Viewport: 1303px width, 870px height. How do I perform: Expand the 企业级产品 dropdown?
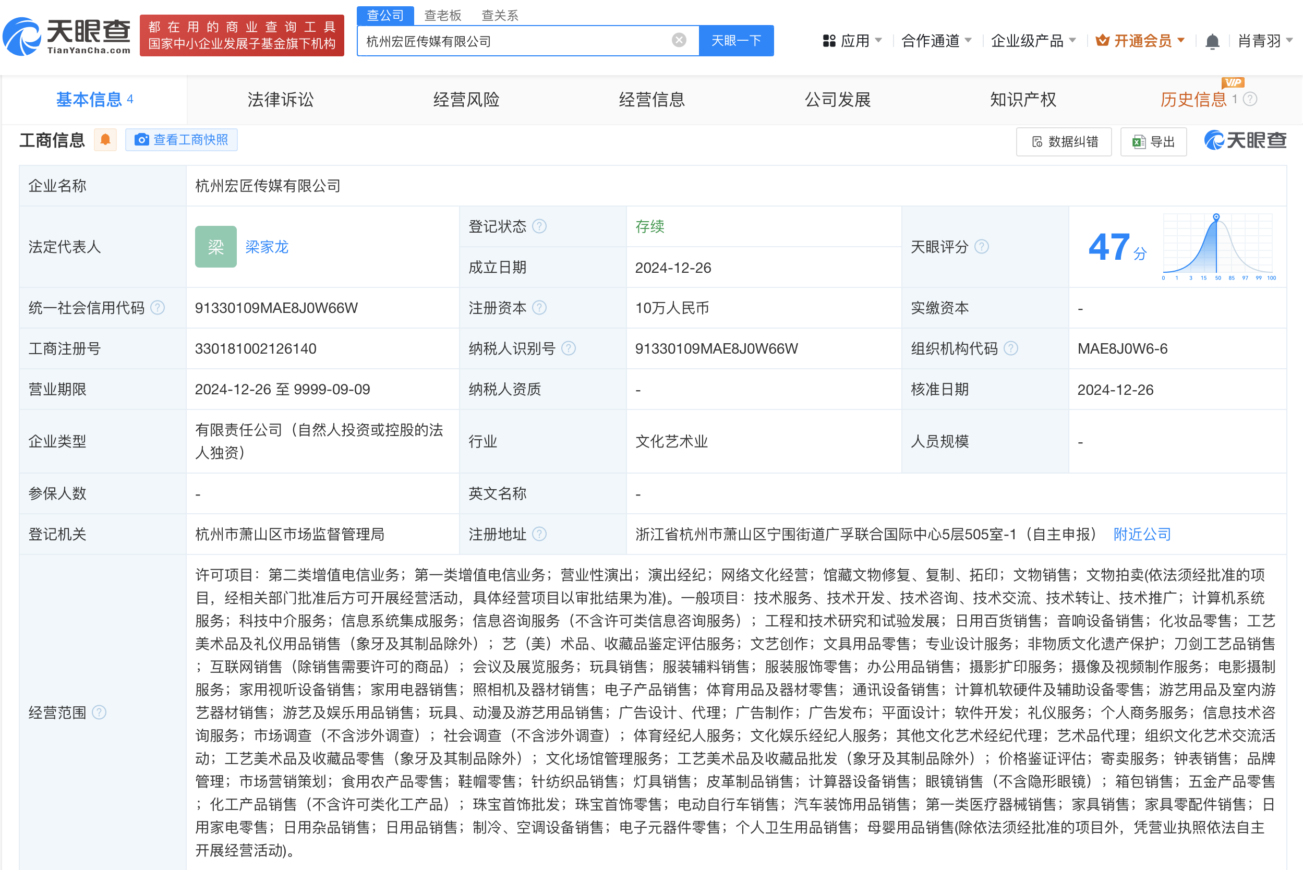(1033, 41)
